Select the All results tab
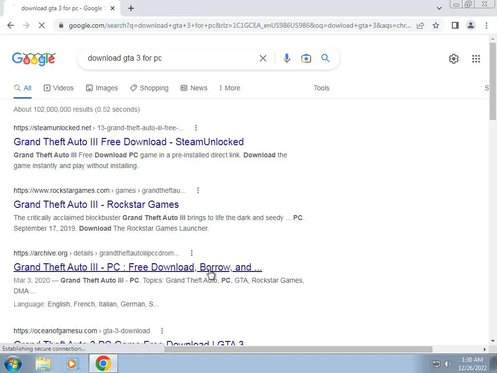Viewport: 497px width, 373px height. point(22,88)
